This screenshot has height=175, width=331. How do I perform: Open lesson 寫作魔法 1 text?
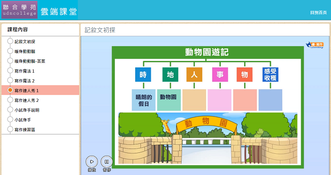click(25, 71)
